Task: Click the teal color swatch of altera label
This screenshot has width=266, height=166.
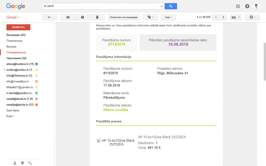Action: [36, 64]
